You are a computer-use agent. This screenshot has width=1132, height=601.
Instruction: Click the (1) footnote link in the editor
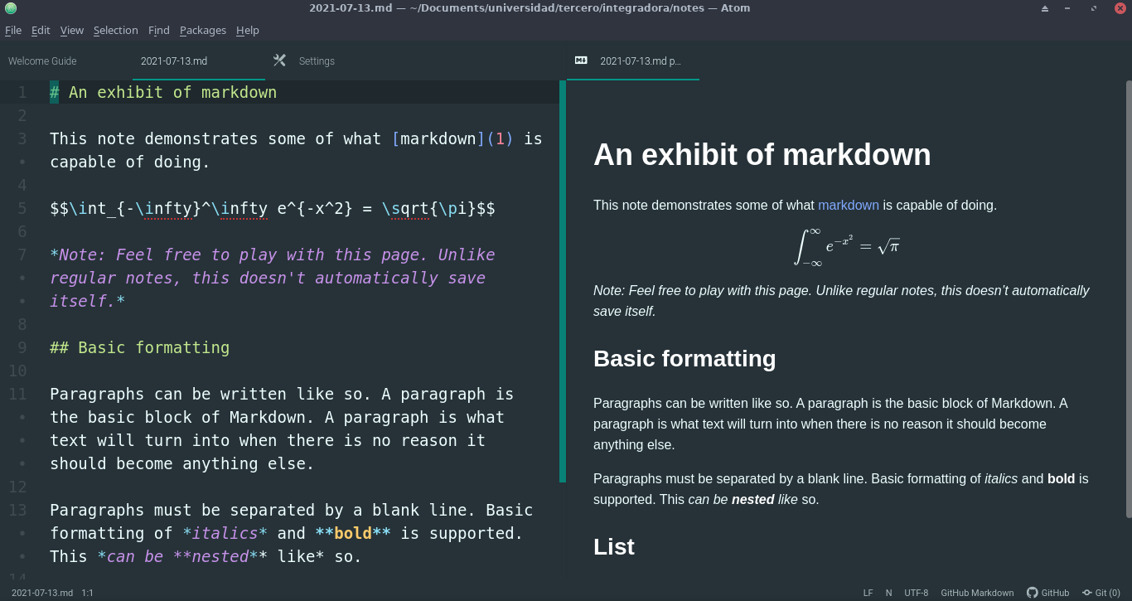tap(501, 138)
